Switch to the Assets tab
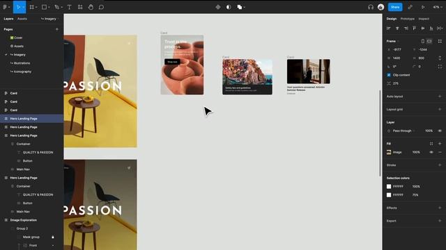 22,19
